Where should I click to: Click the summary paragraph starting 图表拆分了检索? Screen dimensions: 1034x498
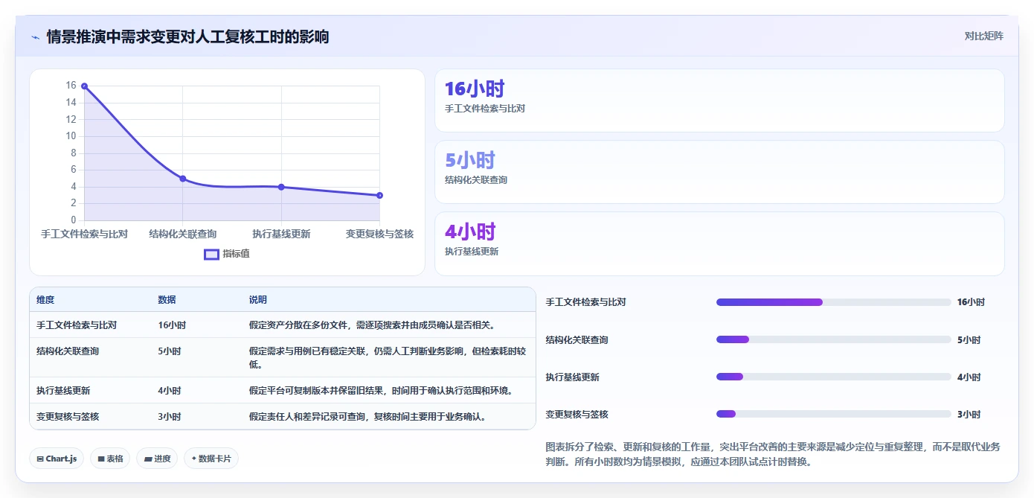(x=773, y=454)
